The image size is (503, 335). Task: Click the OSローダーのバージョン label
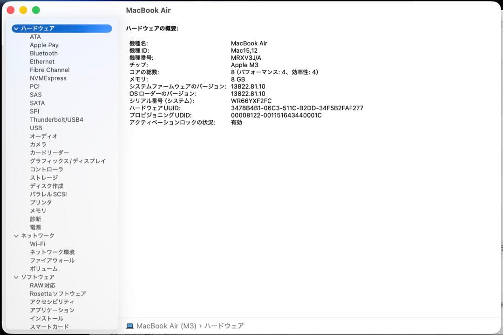click(163, 94)
